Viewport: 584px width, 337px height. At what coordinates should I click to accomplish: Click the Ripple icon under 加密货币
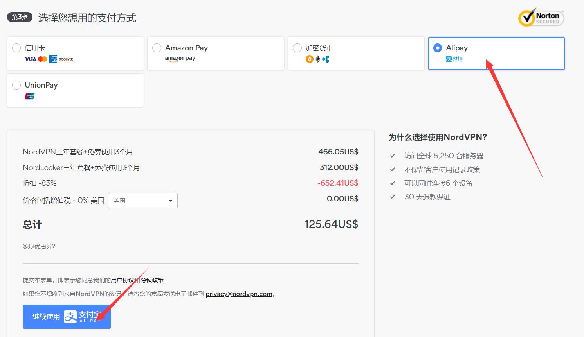pyautogui.click(x=326, y=59)
